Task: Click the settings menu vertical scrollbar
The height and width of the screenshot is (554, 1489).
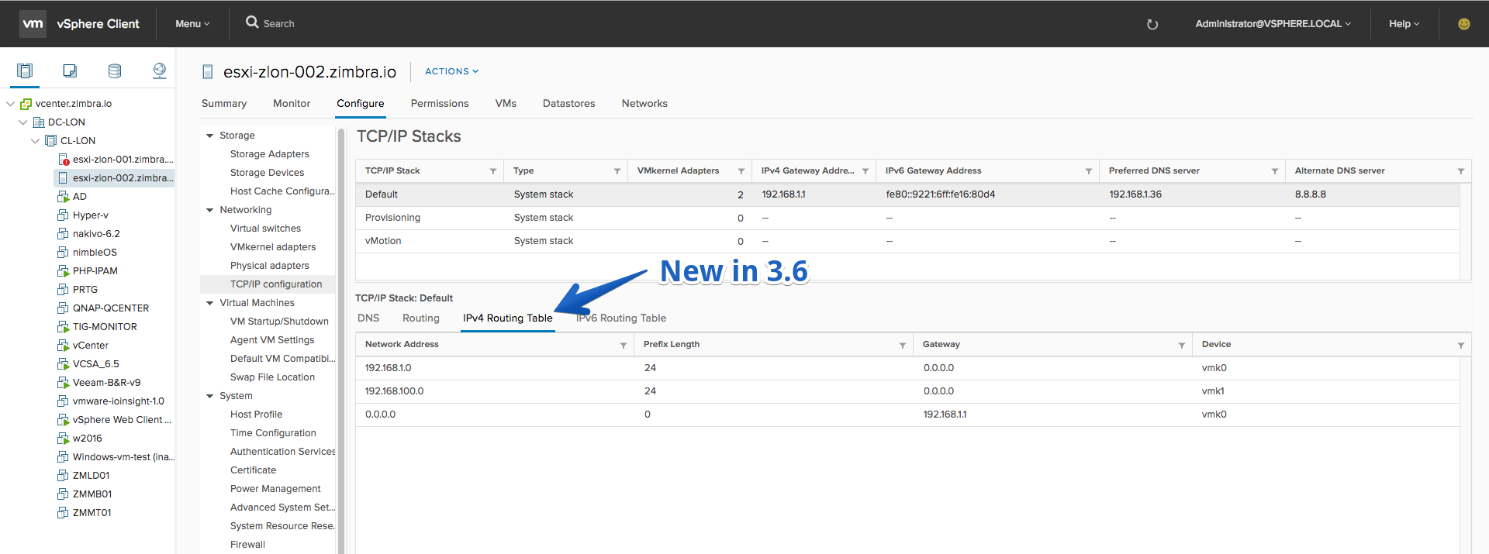Action: [x=341, y=340]
